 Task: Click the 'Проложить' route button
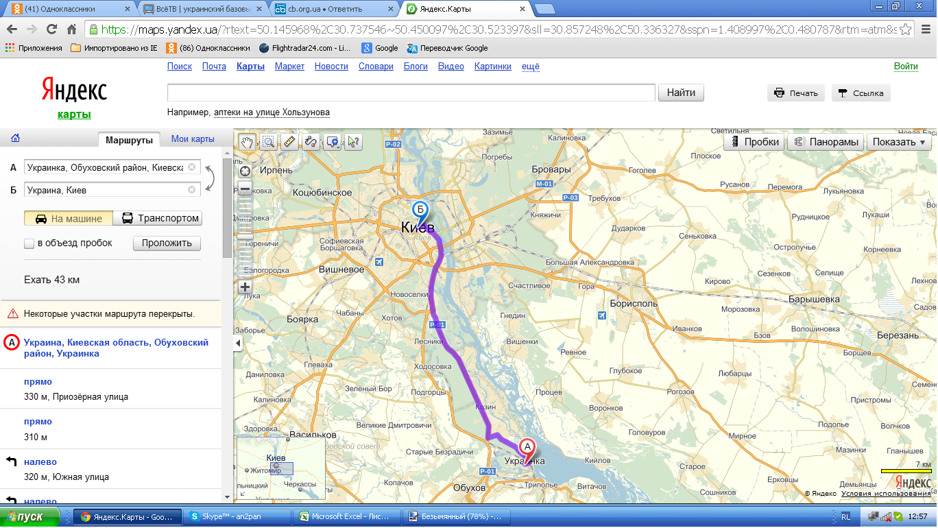(167, 243)
